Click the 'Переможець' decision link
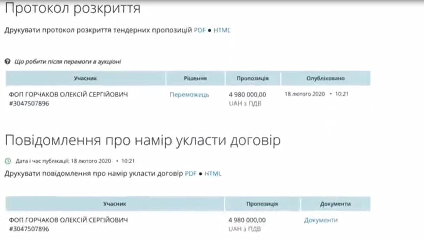 click(x=189, y=95)
